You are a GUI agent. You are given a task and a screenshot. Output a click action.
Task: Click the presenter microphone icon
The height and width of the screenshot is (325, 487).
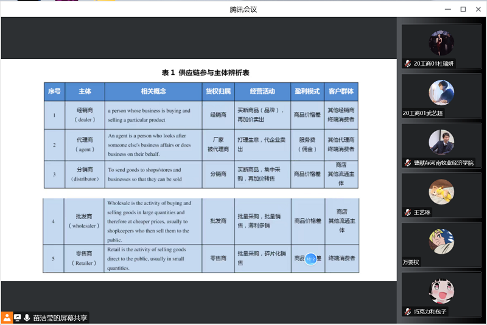(x=27, y=318)
